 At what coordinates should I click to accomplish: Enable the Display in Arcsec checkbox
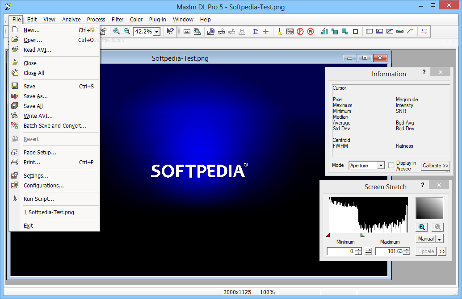[391, 166]
